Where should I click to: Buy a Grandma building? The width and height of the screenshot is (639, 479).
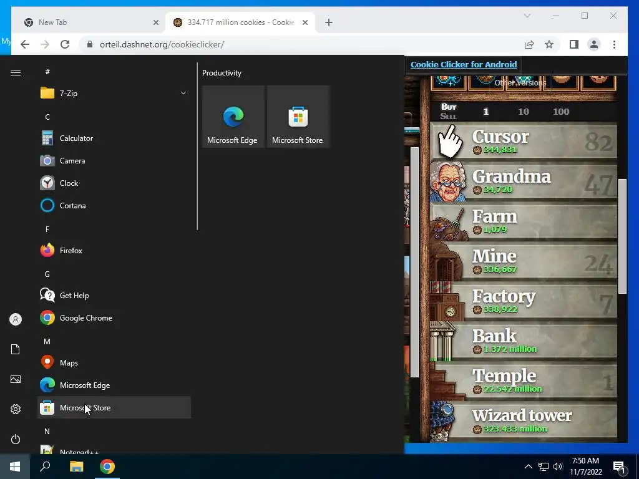click(524, 181)
